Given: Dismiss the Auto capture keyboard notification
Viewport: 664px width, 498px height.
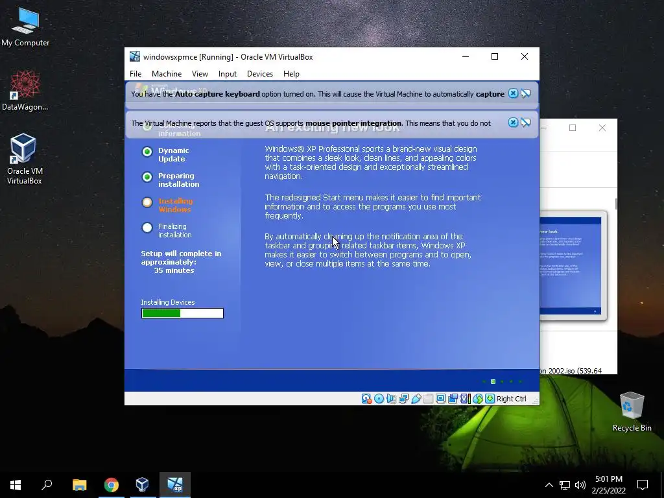Looking at the screenshot, I should point(513,93).
